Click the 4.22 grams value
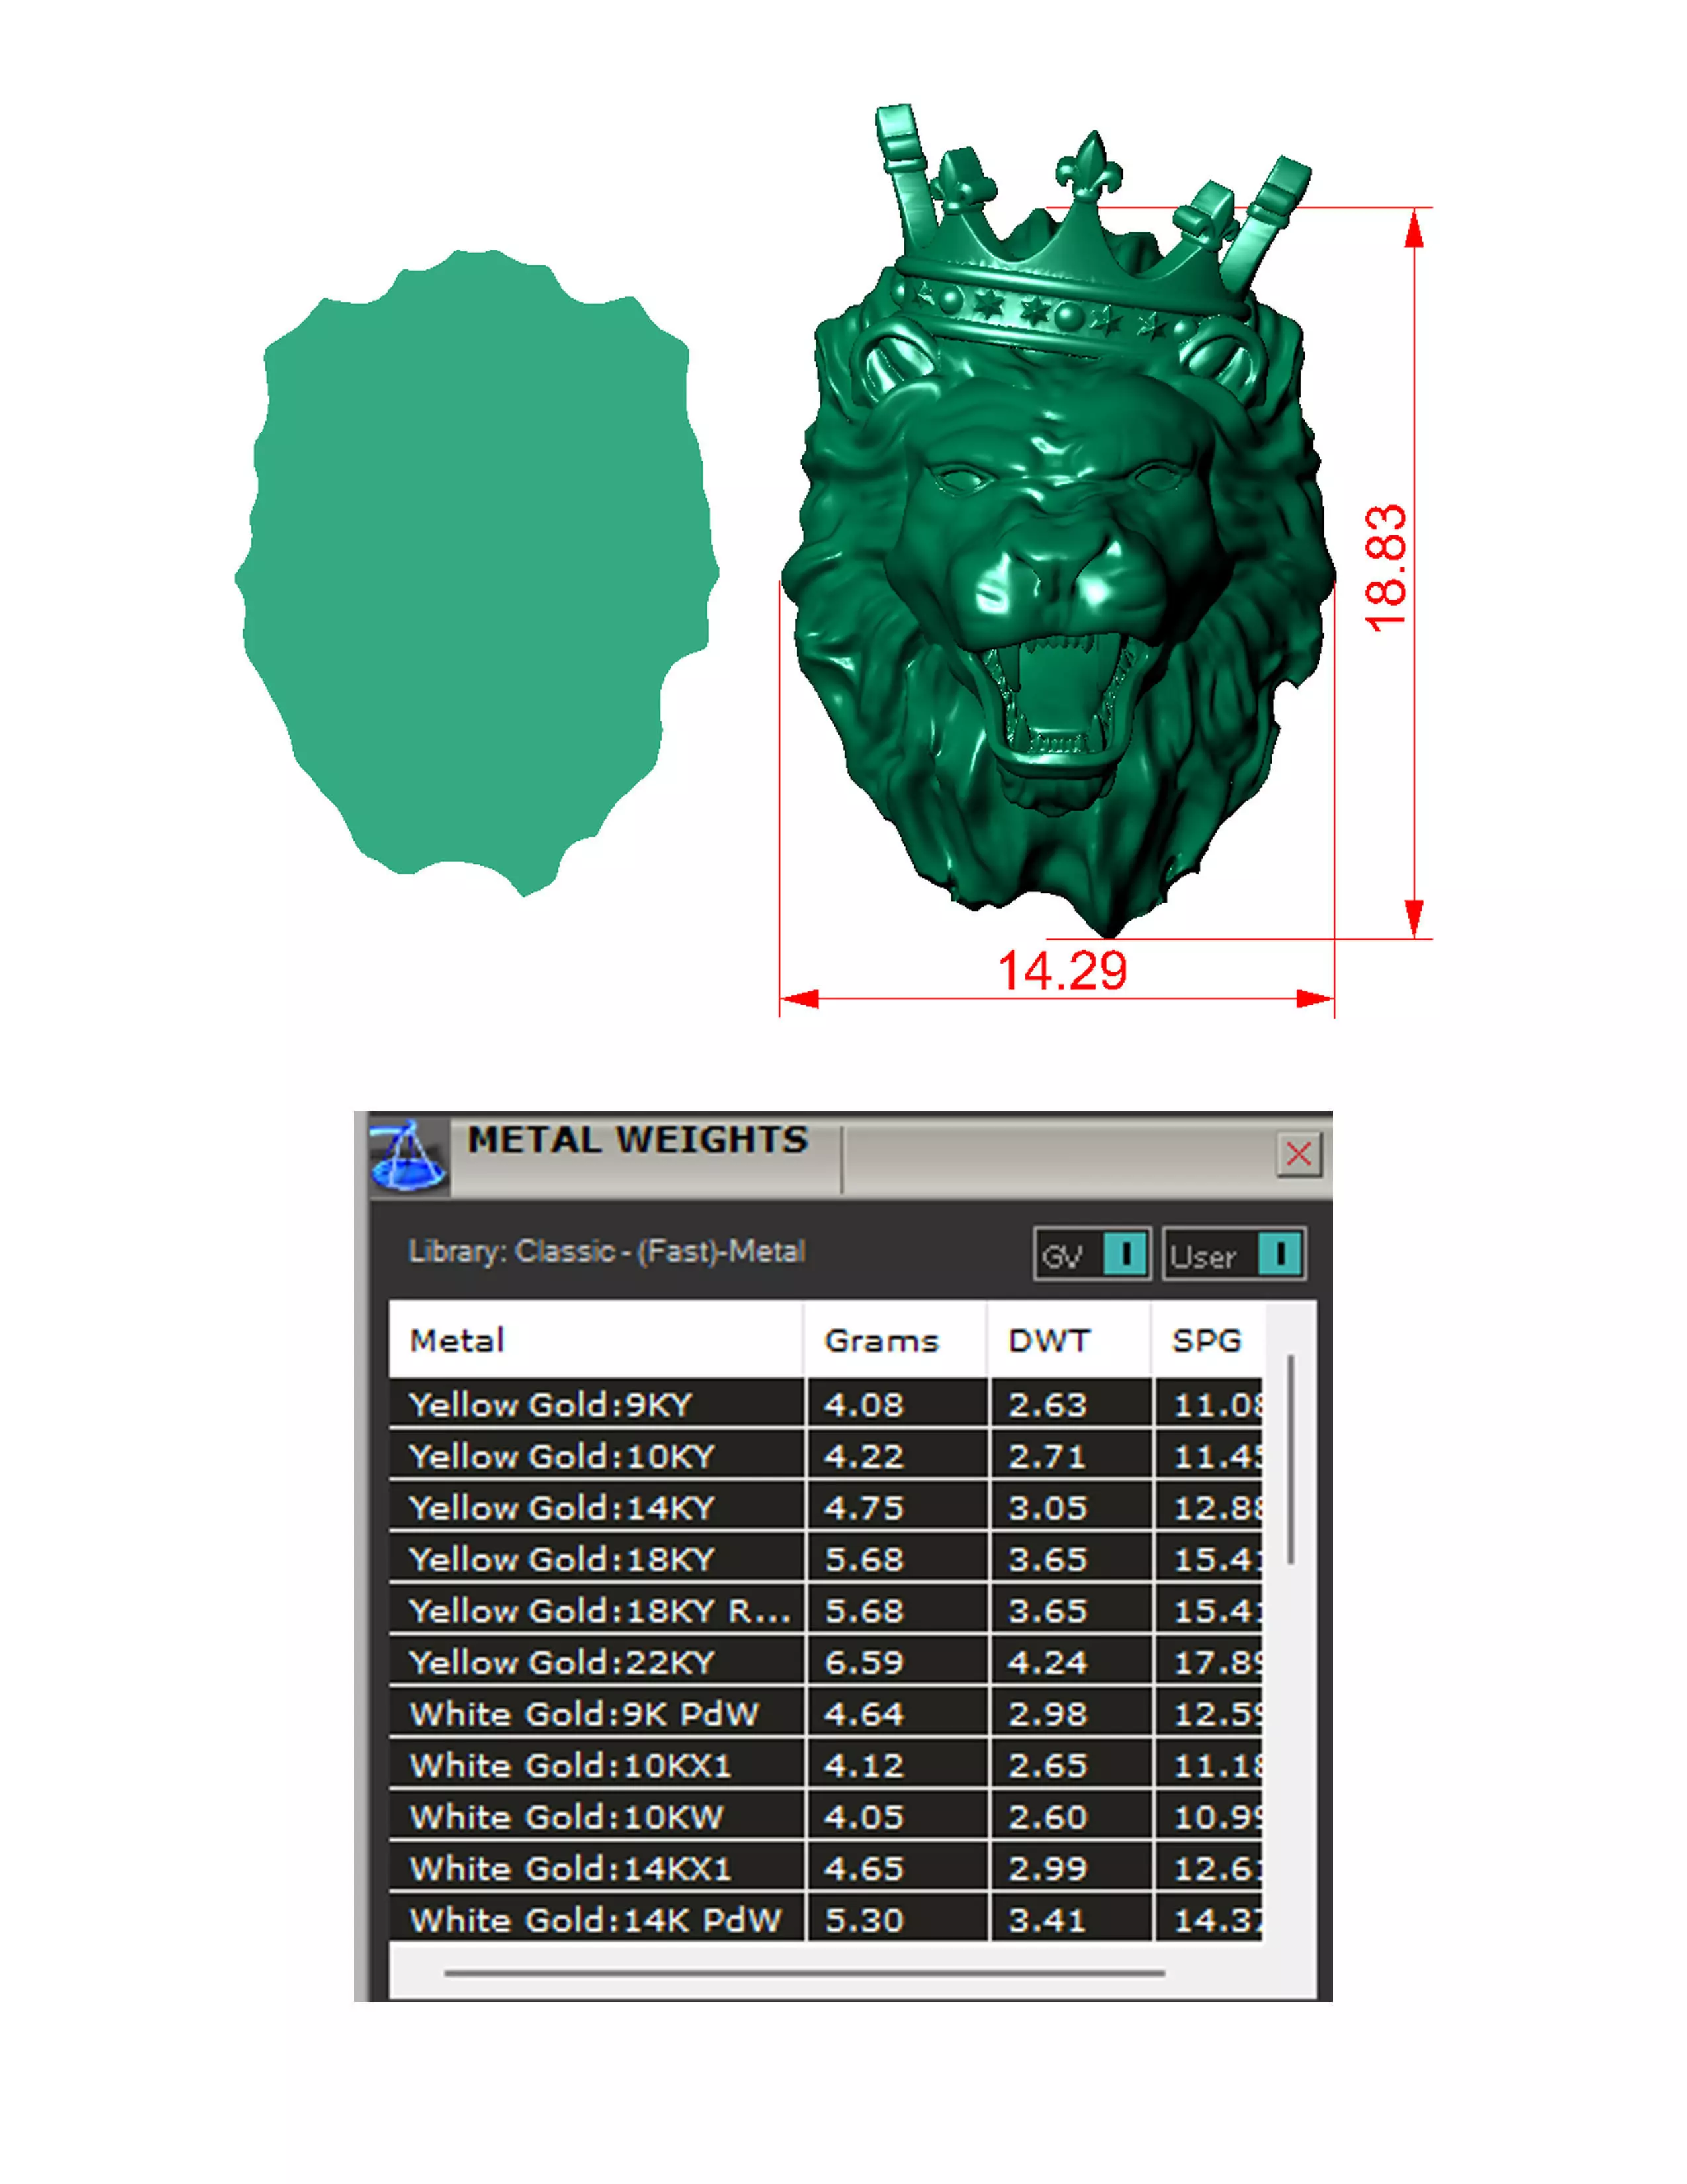This screenshot has height=2184, width=1687. pos(863,1456)
